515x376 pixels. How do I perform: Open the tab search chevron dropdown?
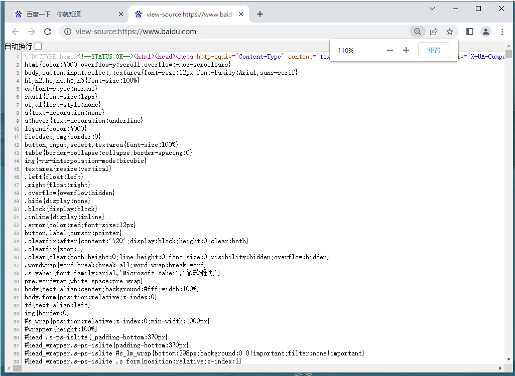pos(432,9)
